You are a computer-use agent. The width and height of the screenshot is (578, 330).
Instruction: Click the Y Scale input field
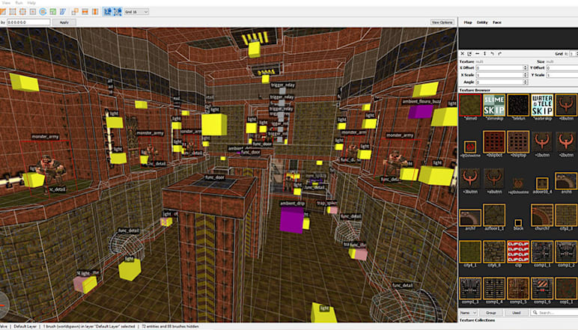click(562, 75)
